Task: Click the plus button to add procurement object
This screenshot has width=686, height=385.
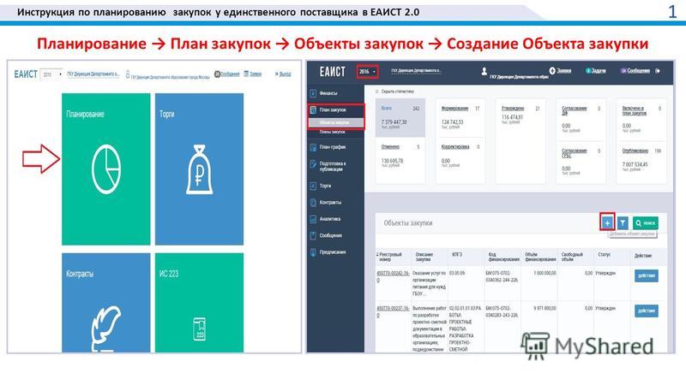Action: (607, 223)
